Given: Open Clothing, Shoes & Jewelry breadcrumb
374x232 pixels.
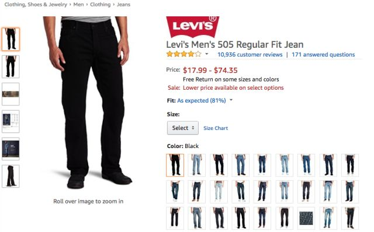Looking at the screenshot, I should click(x=36, y=4).
